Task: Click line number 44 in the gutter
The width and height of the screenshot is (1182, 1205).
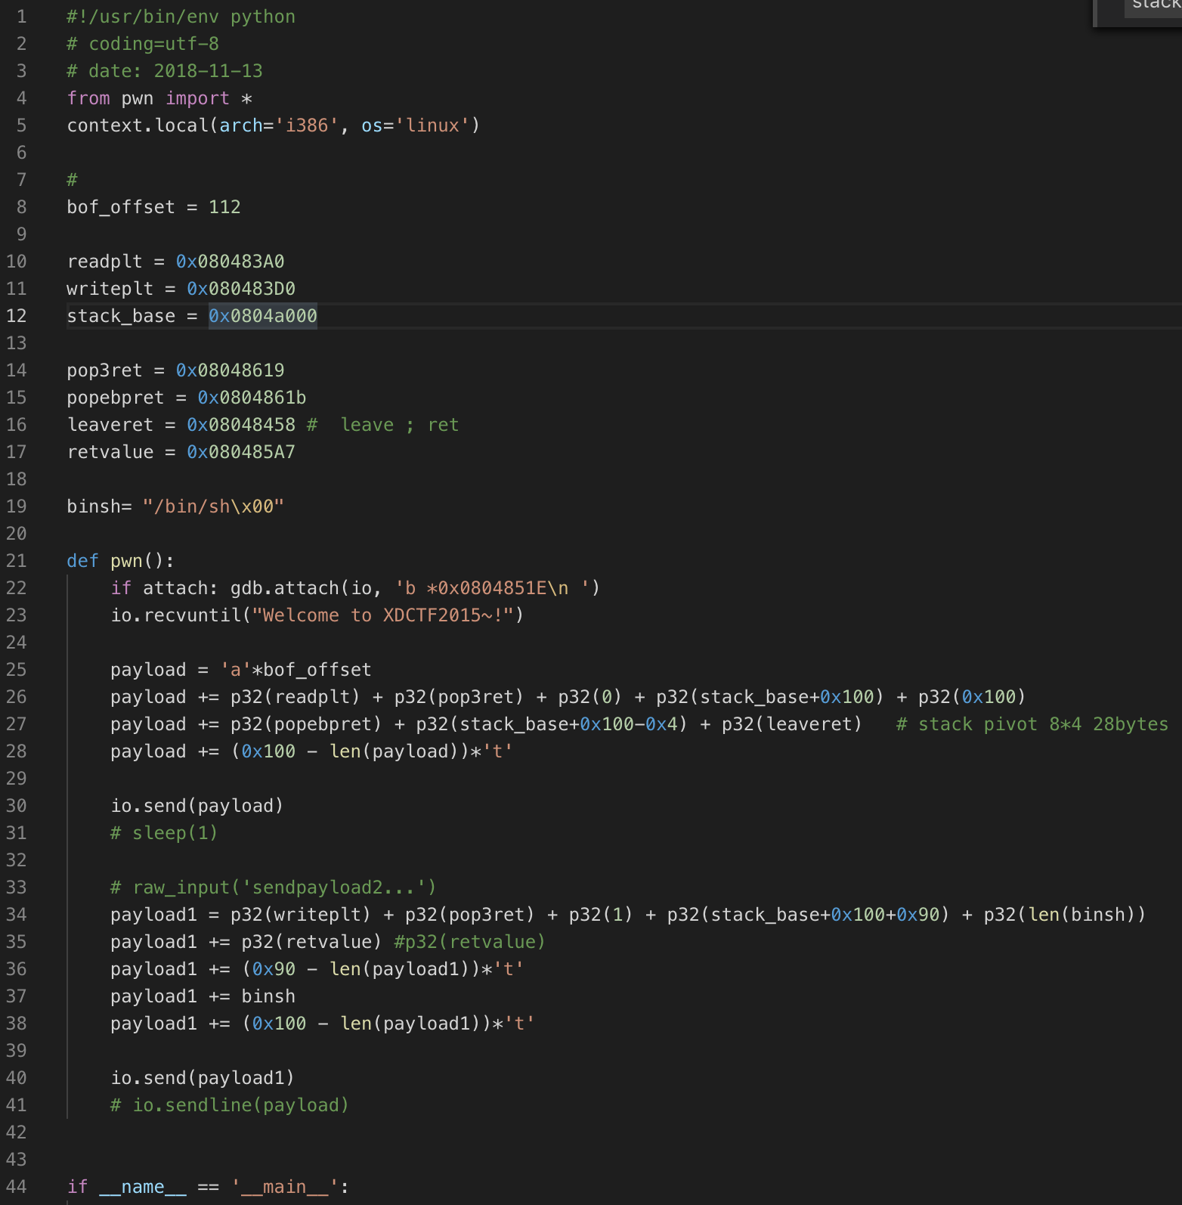Action: pos(17,1187)
